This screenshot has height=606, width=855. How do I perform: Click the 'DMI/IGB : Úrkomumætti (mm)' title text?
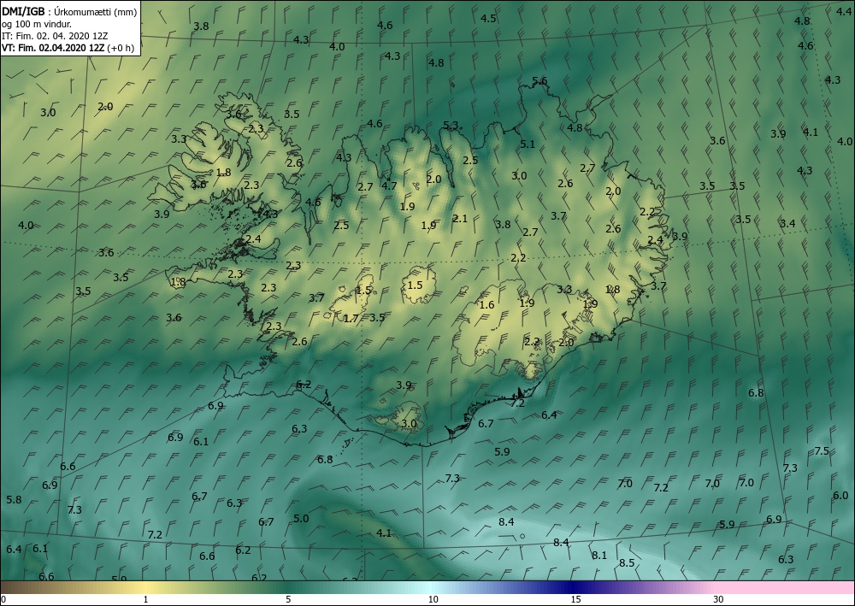(x=69, y=13)
